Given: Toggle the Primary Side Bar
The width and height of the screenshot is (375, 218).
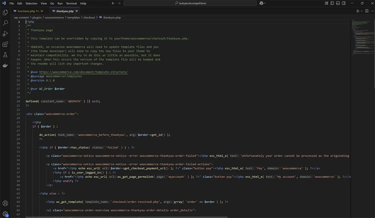Looking at the screenshot, I should point(332,3).
